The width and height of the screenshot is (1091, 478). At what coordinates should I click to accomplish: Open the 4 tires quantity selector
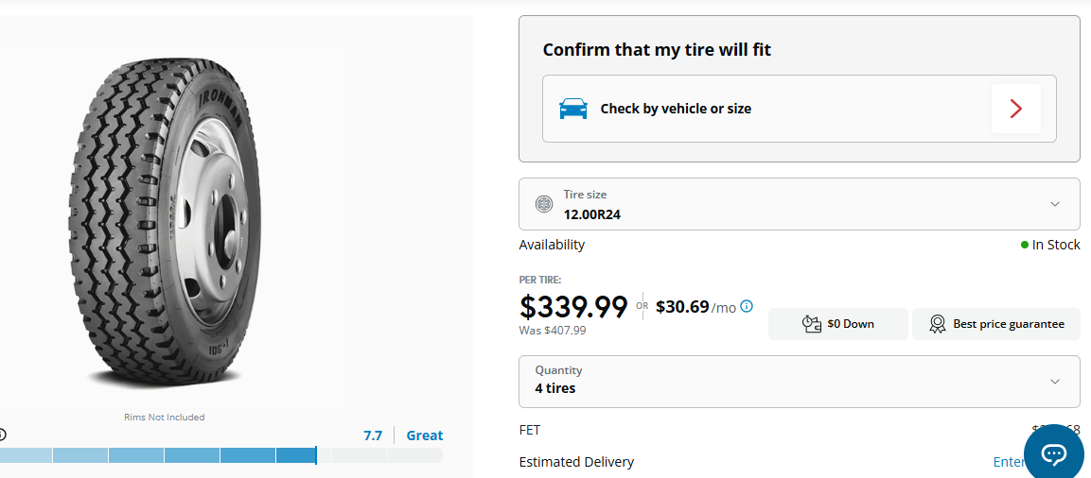[800, 382]
